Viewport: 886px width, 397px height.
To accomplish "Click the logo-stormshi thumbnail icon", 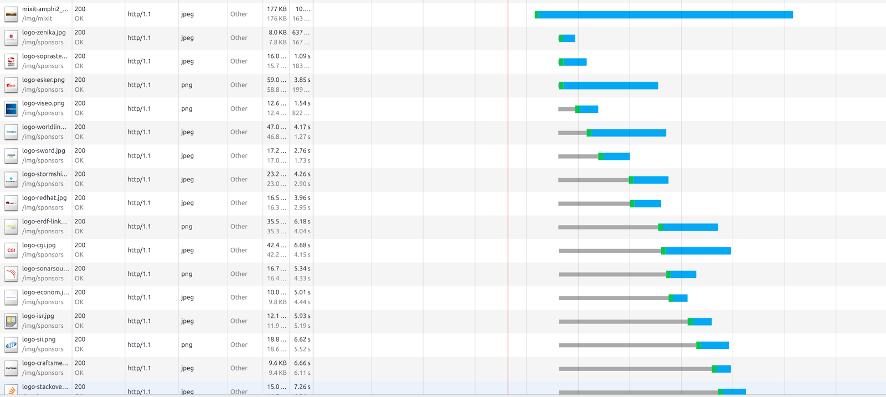I will (x=11, y=180).
